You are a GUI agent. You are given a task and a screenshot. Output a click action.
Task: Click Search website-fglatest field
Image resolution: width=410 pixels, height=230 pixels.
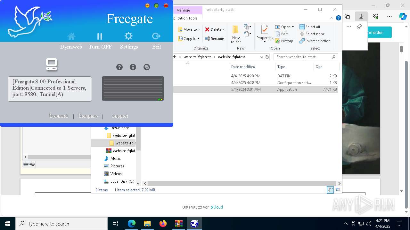(306, 57)
